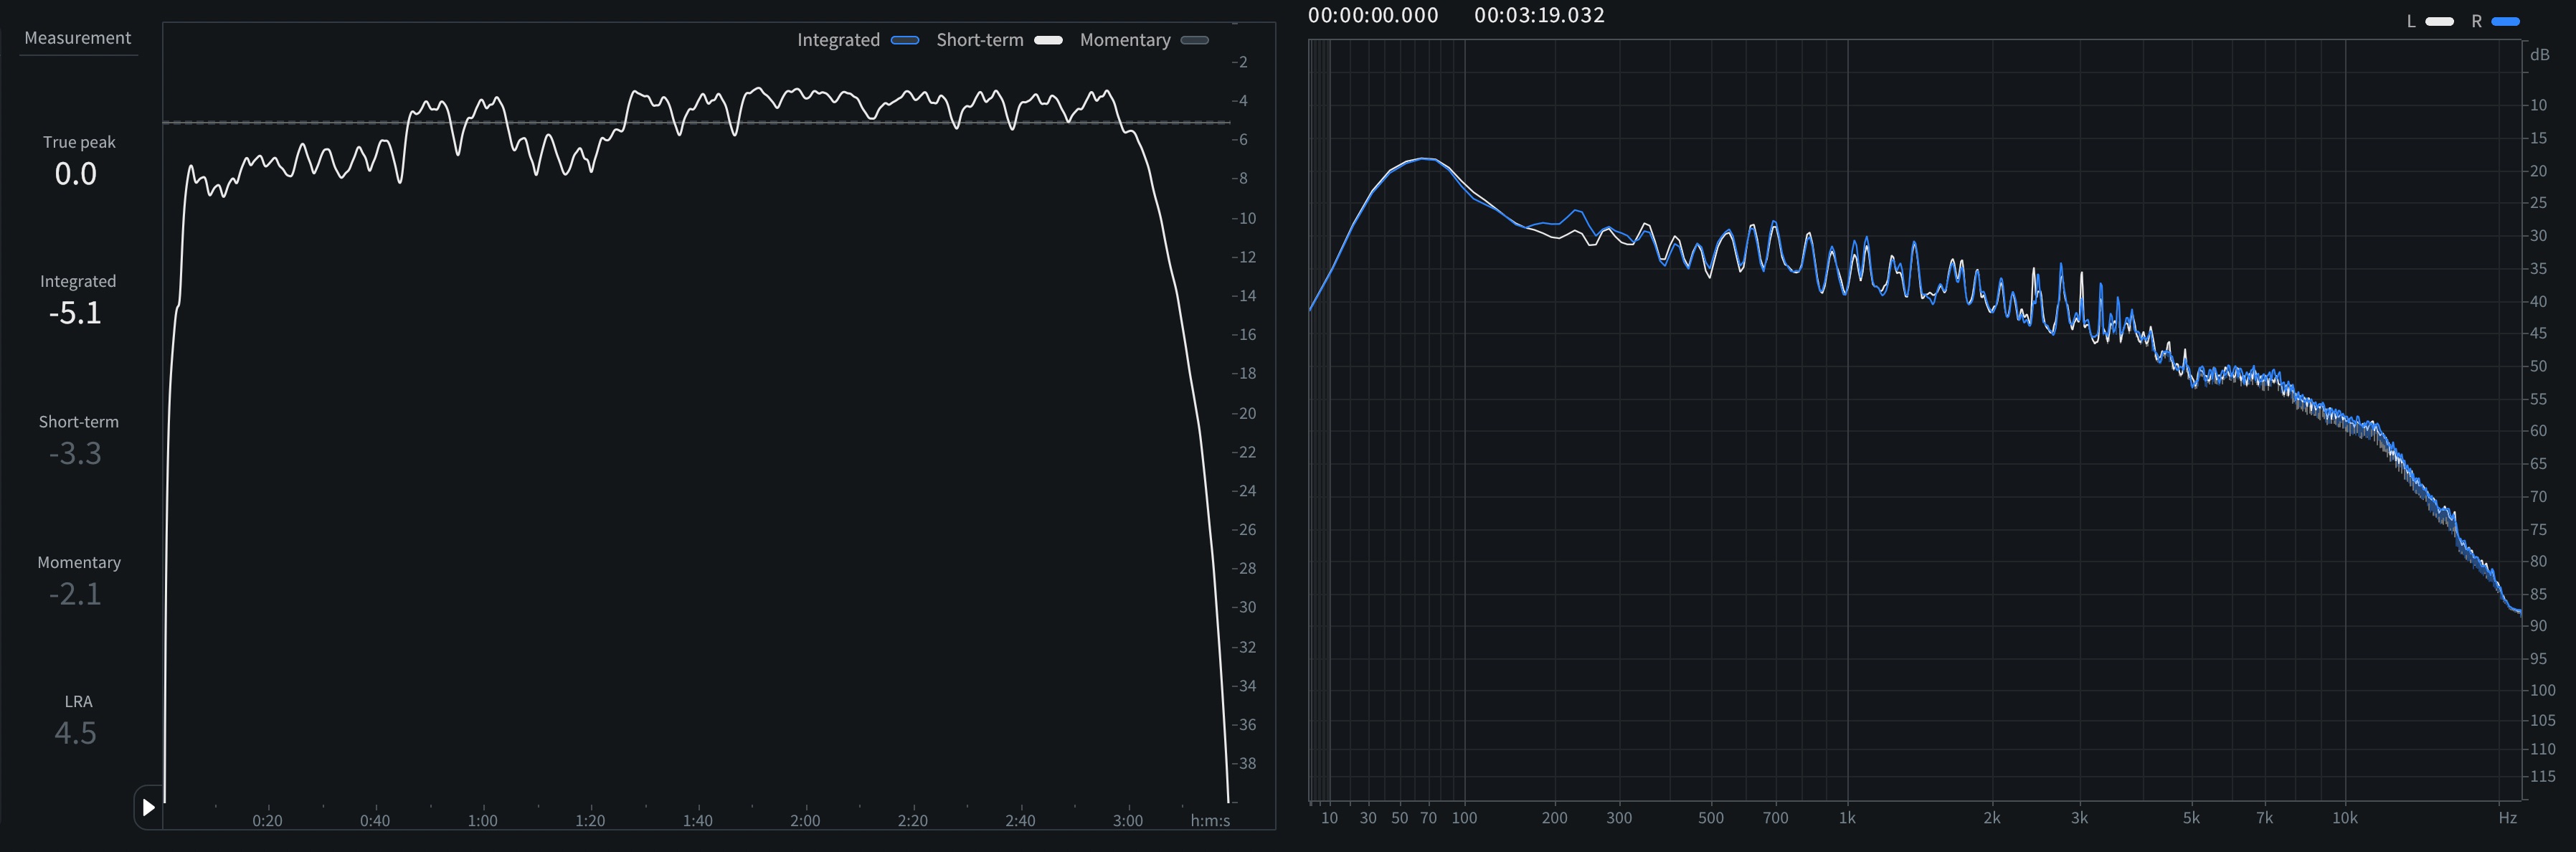2576x852 pixels.
Task: Click the end time 00:03:19.032
Action: [x=1539, y=15]
